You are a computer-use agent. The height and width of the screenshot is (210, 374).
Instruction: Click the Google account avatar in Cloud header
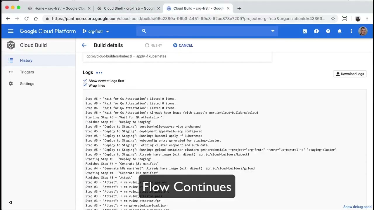pyautogui.click(x=363, y=31)
